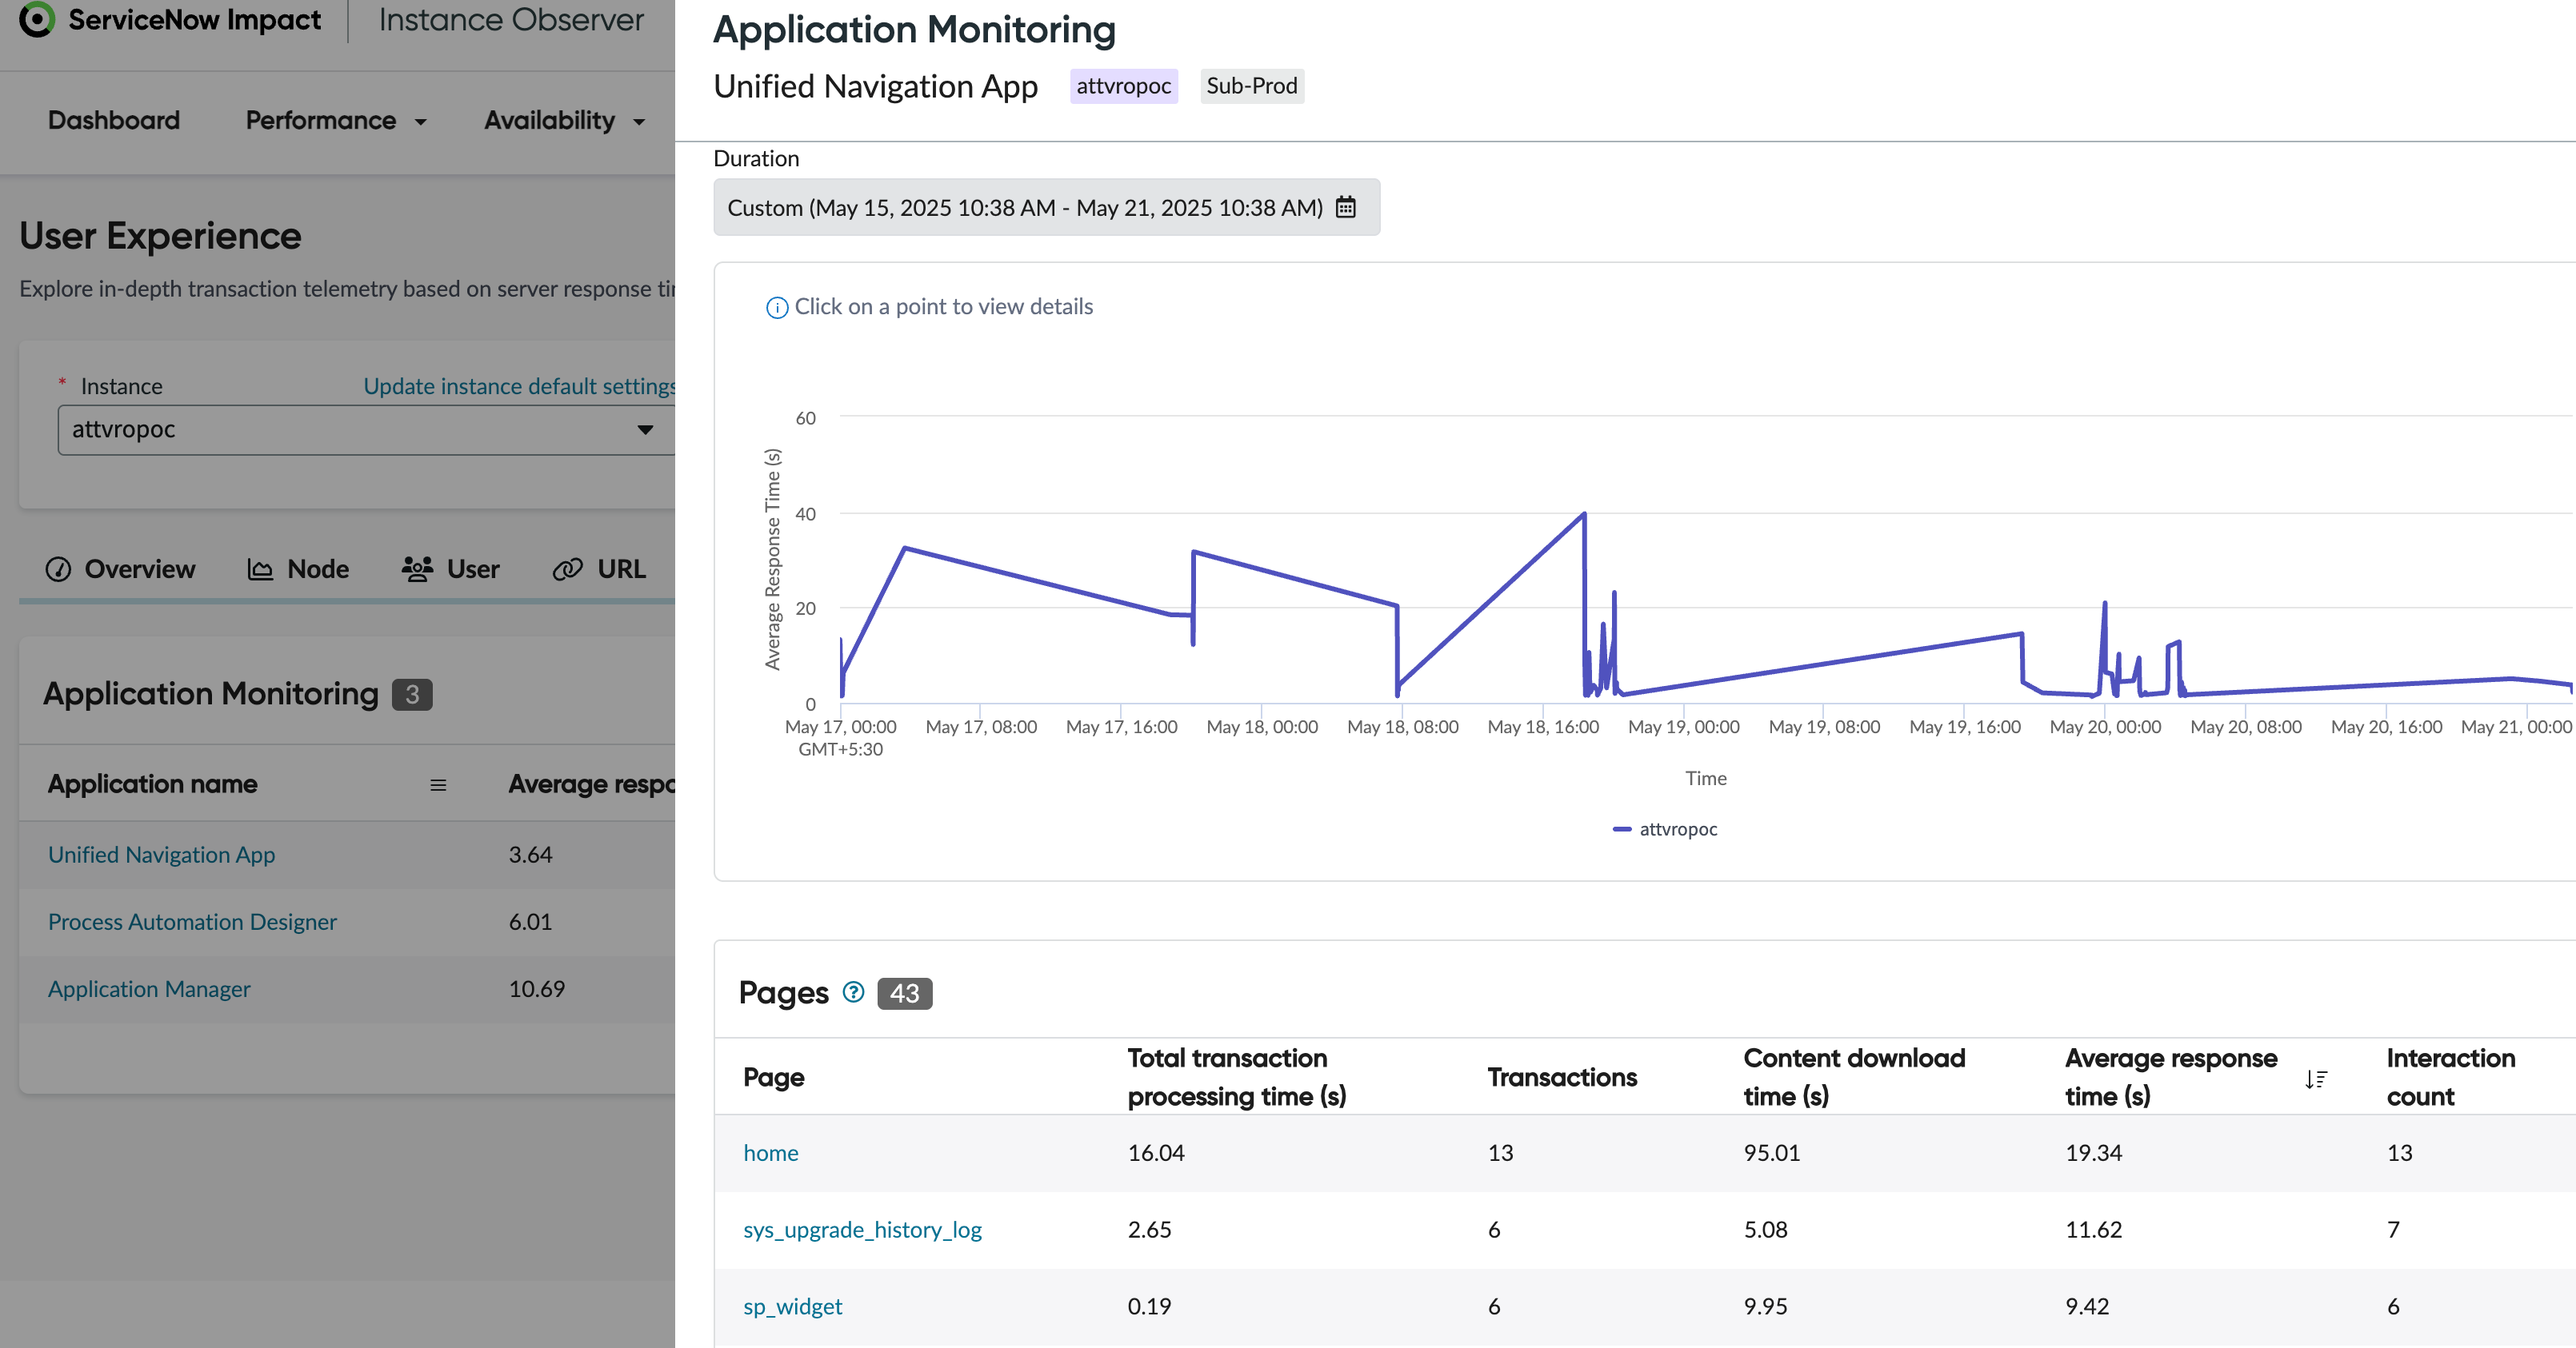The height and width of the screenshot is (1348, 2576).
Task: Click the info icon beside chart hint
Action: point(776,308)
